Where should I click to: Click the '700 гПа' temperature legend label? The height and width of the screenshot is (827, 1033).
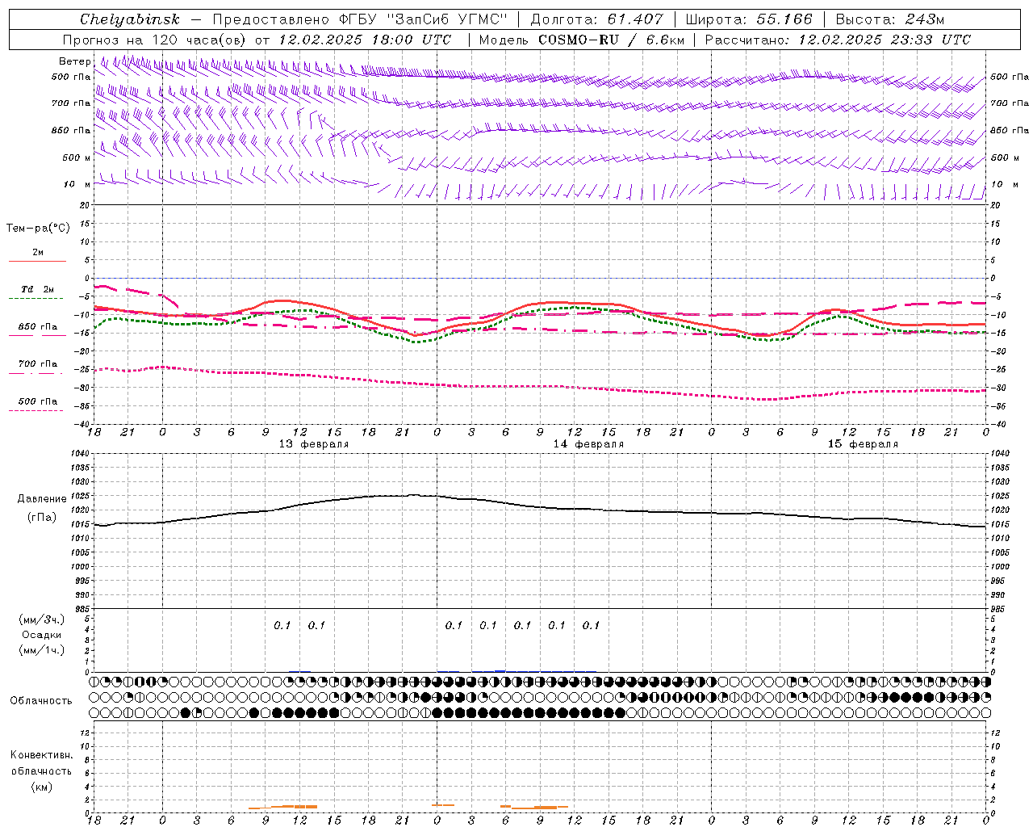click(x=38, y=363)
